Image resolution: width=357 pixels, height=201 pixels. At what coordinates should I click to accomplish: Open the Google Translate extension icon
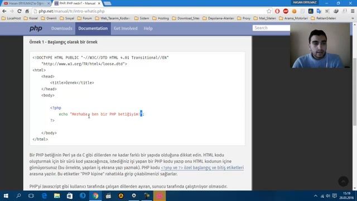319,11
